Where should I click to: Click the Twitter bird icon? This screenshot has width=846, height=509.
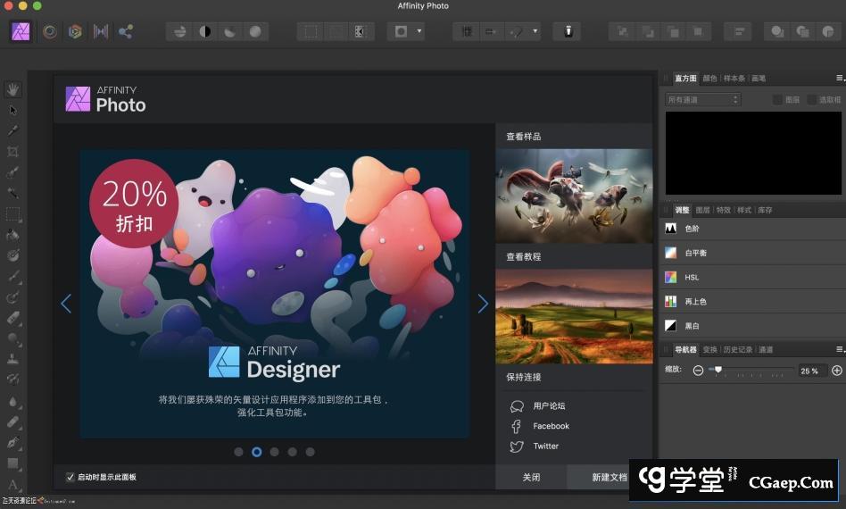517,446
